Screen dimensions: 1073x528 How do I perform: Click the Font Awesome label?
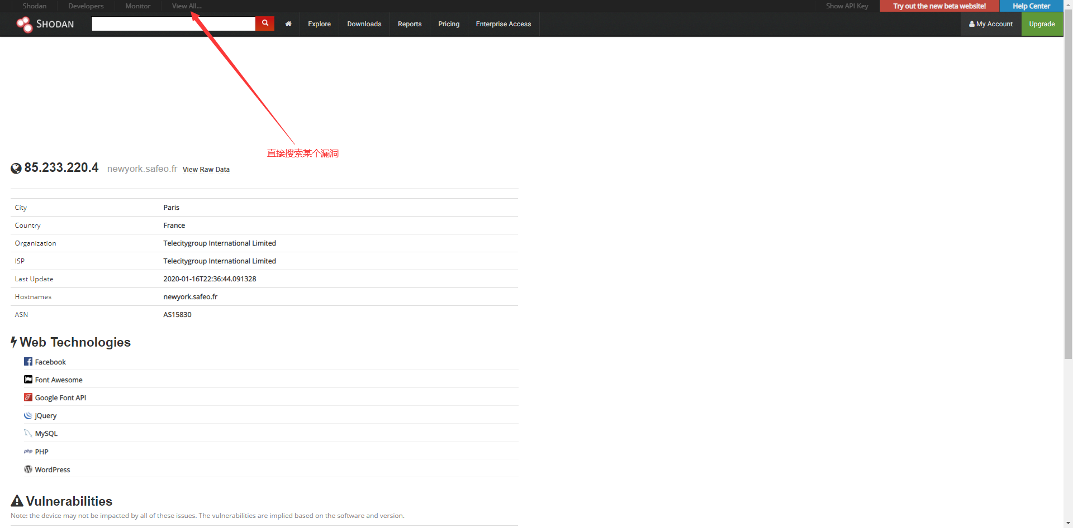tap(59, 380)
